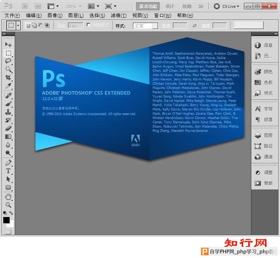Open the 窗口(W) menu
The image size is (280, 258).
click(163, 15)
